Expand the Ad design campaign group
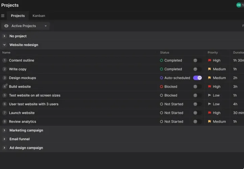Image resolution: width=244 pixels, height=169 pixels. [4, 148]
